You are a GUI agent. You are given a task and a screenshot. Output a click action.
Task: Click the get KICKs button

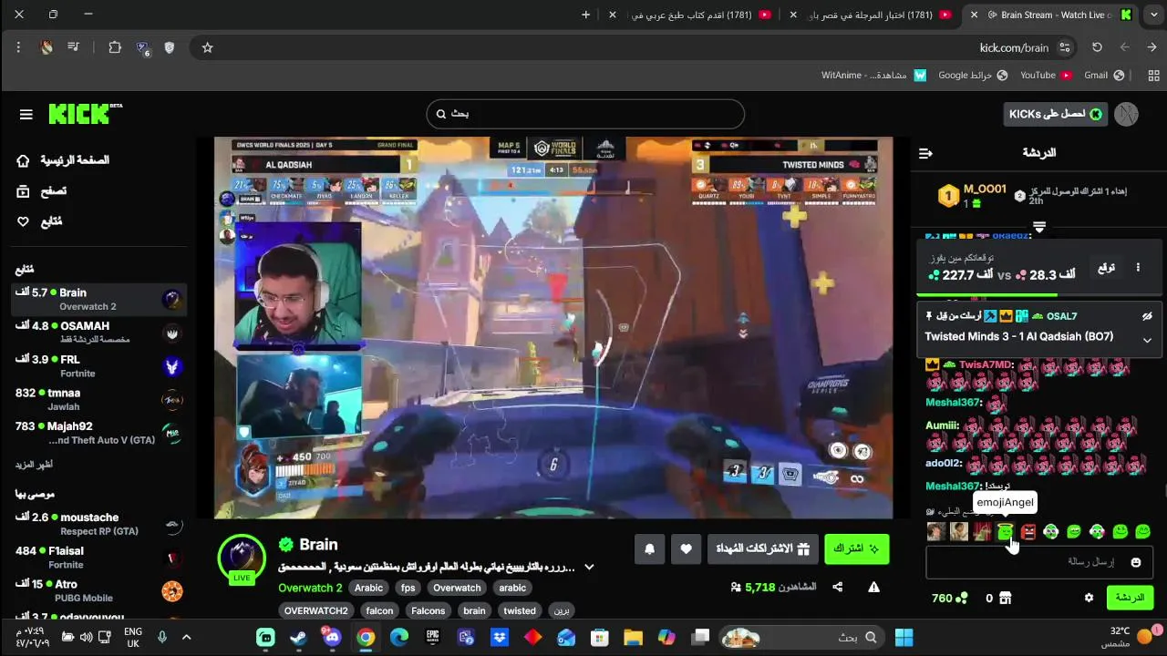tap(1056, 114)
